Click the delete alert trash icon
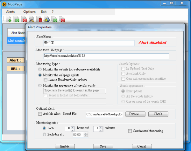Viewport: 191px width, 151px height. point(39,19)
